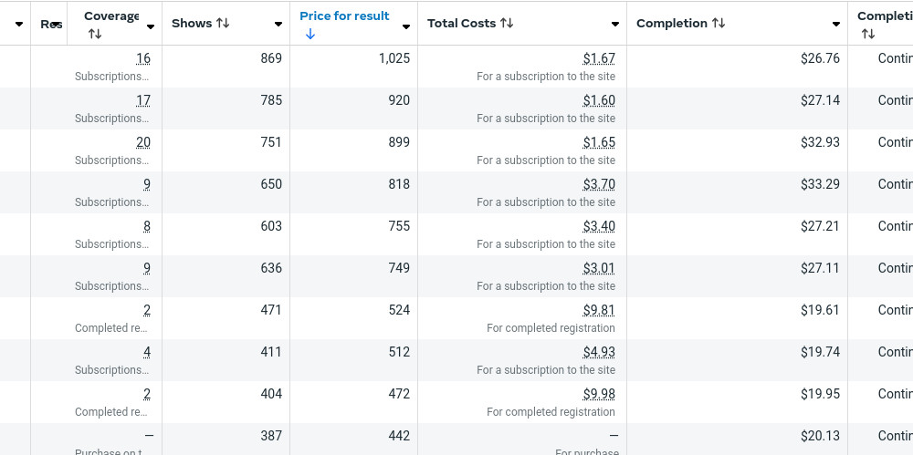Viewport: 913px width, 455px height.
Task: Click the sort arrows beside the full Completion header
Action: [x=719, y=23]
